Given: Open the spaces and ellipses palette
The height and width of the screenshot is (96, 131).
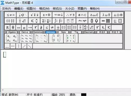Looking at the screenshot, I should point(22,15).
